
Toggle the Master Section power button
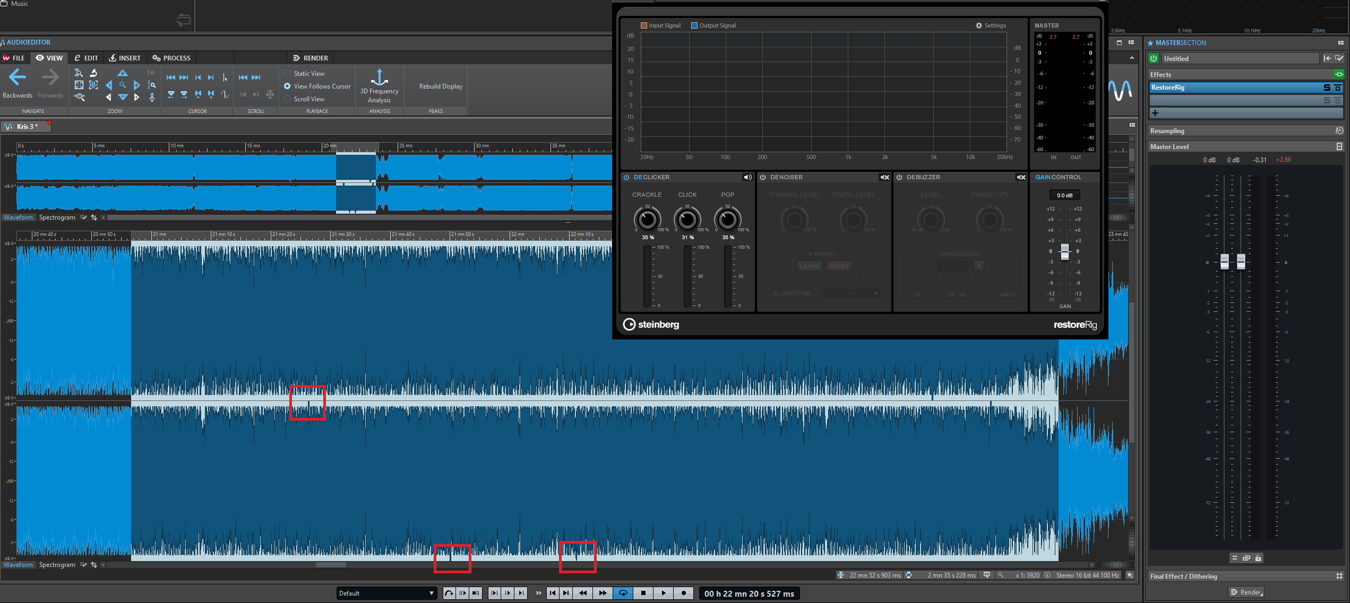coord(1154,58)
